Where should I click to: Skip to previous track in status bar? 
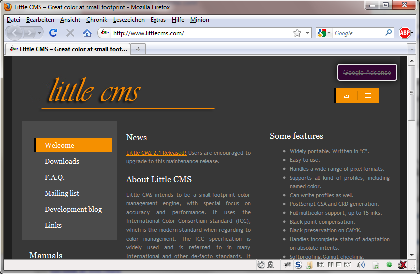point(321,265)
